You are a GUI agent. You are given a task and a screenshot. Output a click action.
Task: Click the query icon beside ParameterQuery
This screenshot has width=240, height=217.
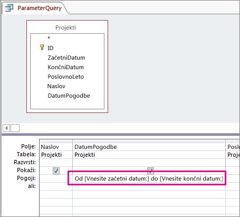9,8
